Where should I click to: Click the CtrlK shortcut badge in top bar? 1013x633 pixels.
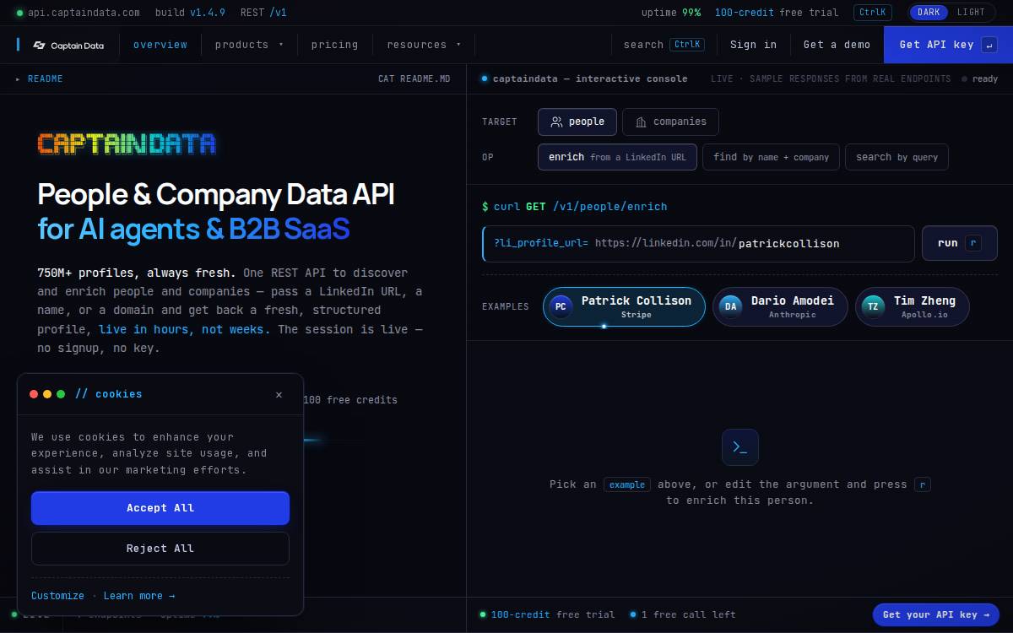point(873,13)
